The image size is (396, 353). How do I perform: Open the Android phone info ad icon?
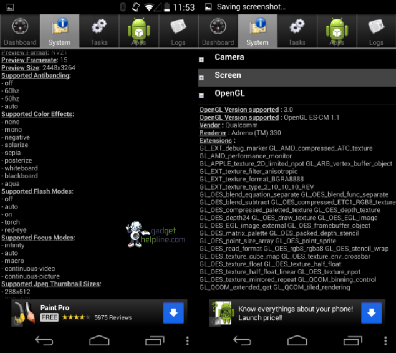(x=223, y=313)
